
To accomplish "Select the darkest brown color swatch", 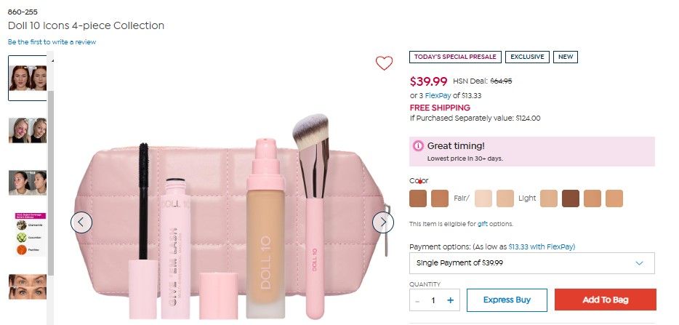I will tap(571, 198).
